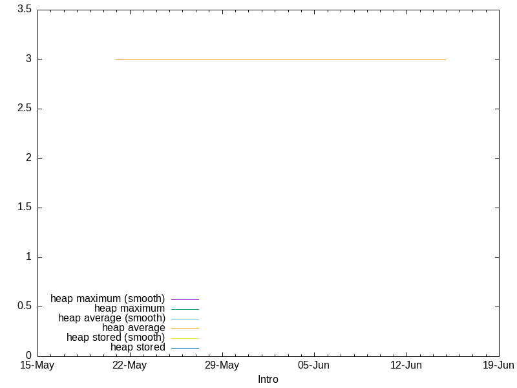Click the 1 y-axis label
The height and width of the screenshot is (388, 517).
29,256
